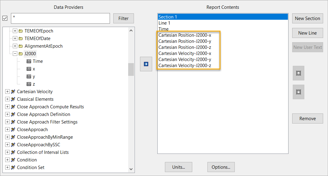Click the move-up arrow button

[299, 73]
